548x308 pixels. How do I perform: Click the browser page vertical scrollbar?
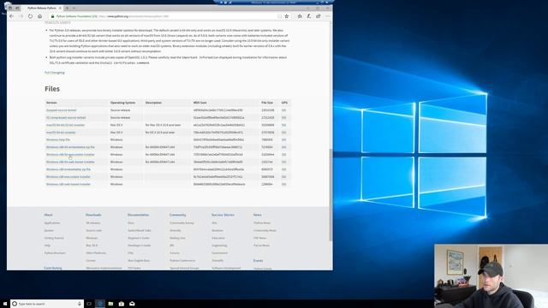(331, 194)
